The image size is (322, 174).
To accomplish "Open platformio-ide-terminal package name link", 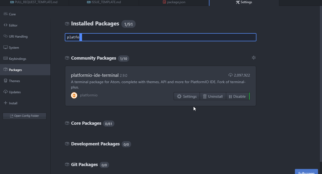I will 95,75.
